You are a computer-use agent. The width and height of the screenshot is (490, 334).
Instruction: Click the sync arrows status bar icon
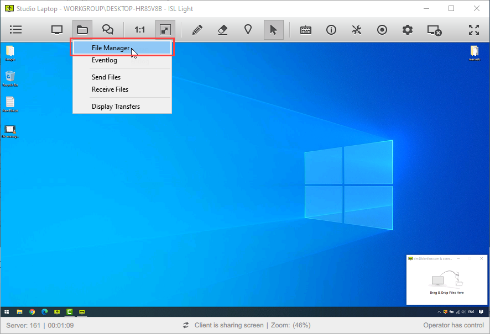186,325
